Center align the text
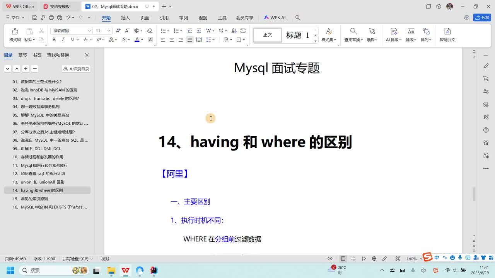 [172, 40]
